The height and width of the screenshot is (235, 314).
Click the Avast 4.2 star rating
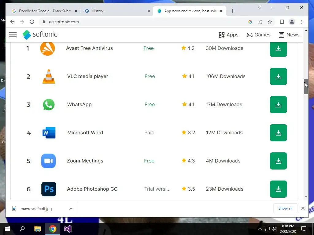click(188, 48)
